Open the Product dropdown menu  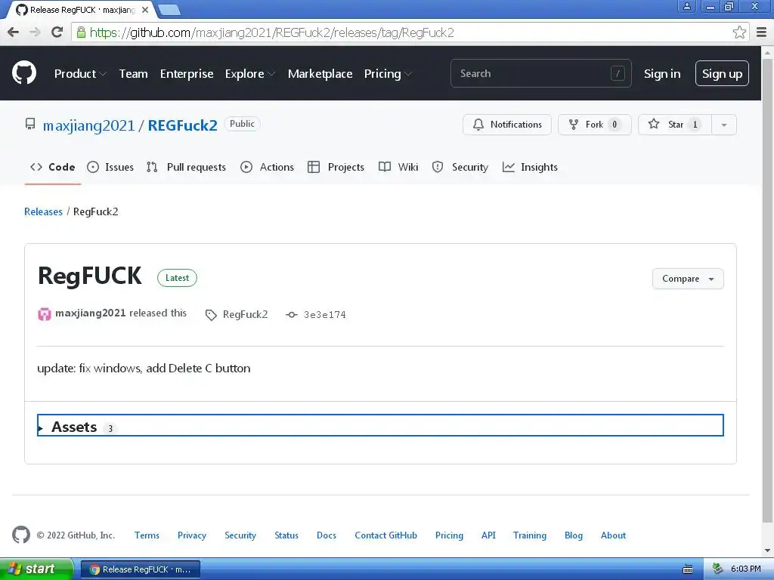click(80, 73)
